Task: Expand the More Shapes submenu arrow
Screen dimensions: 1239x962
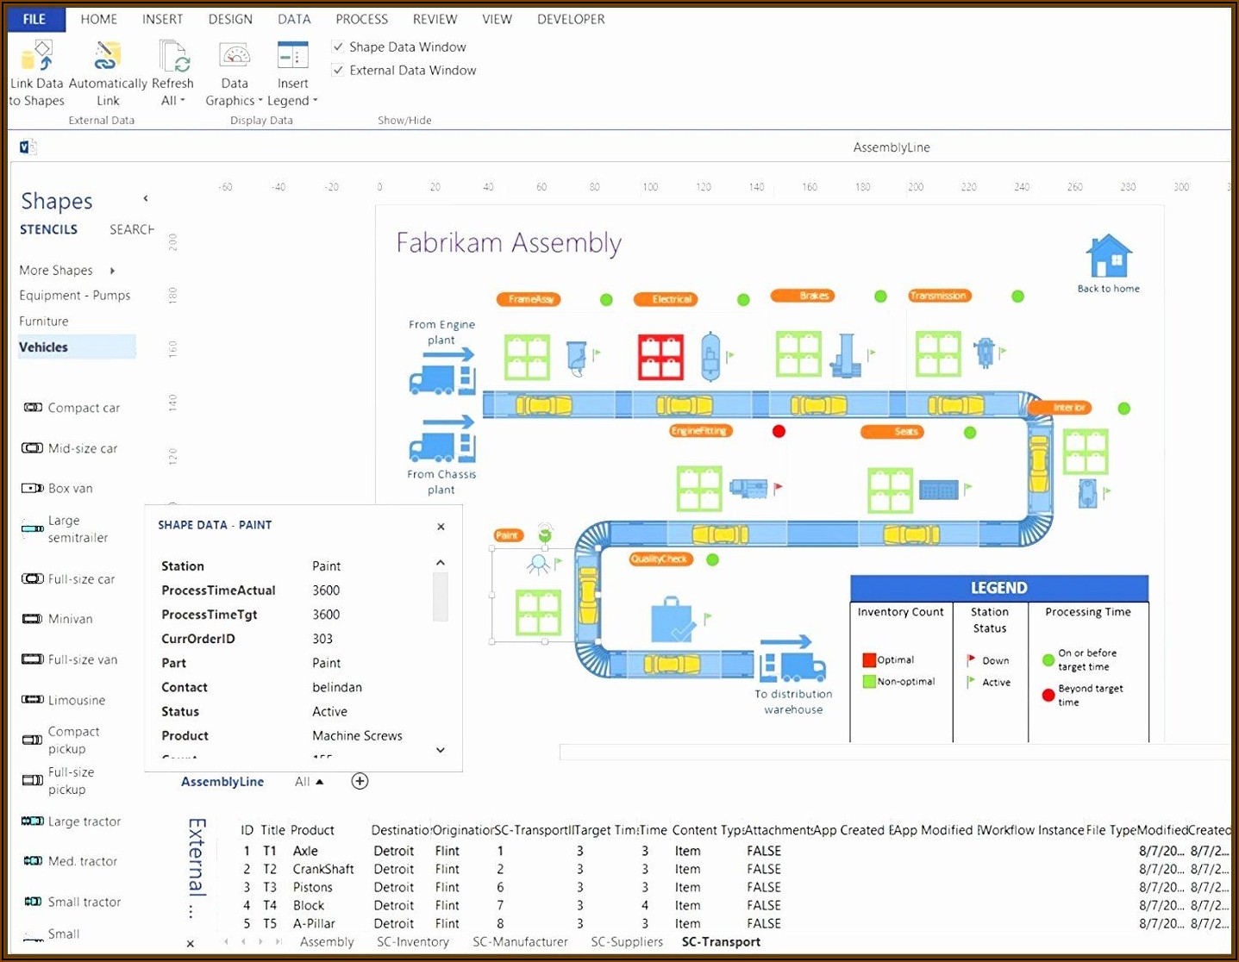Action: (x=112, y=271)
